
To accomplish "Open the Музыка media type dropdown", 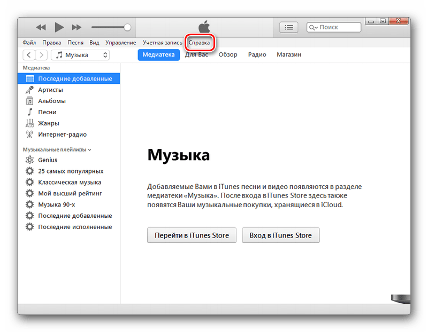I will point(80,55).
